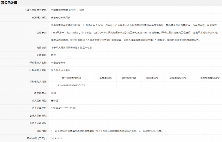Viewport: 222px width, 142px height.
Task: Click the 双公示详情 page heading
Action: click(9, 2)
